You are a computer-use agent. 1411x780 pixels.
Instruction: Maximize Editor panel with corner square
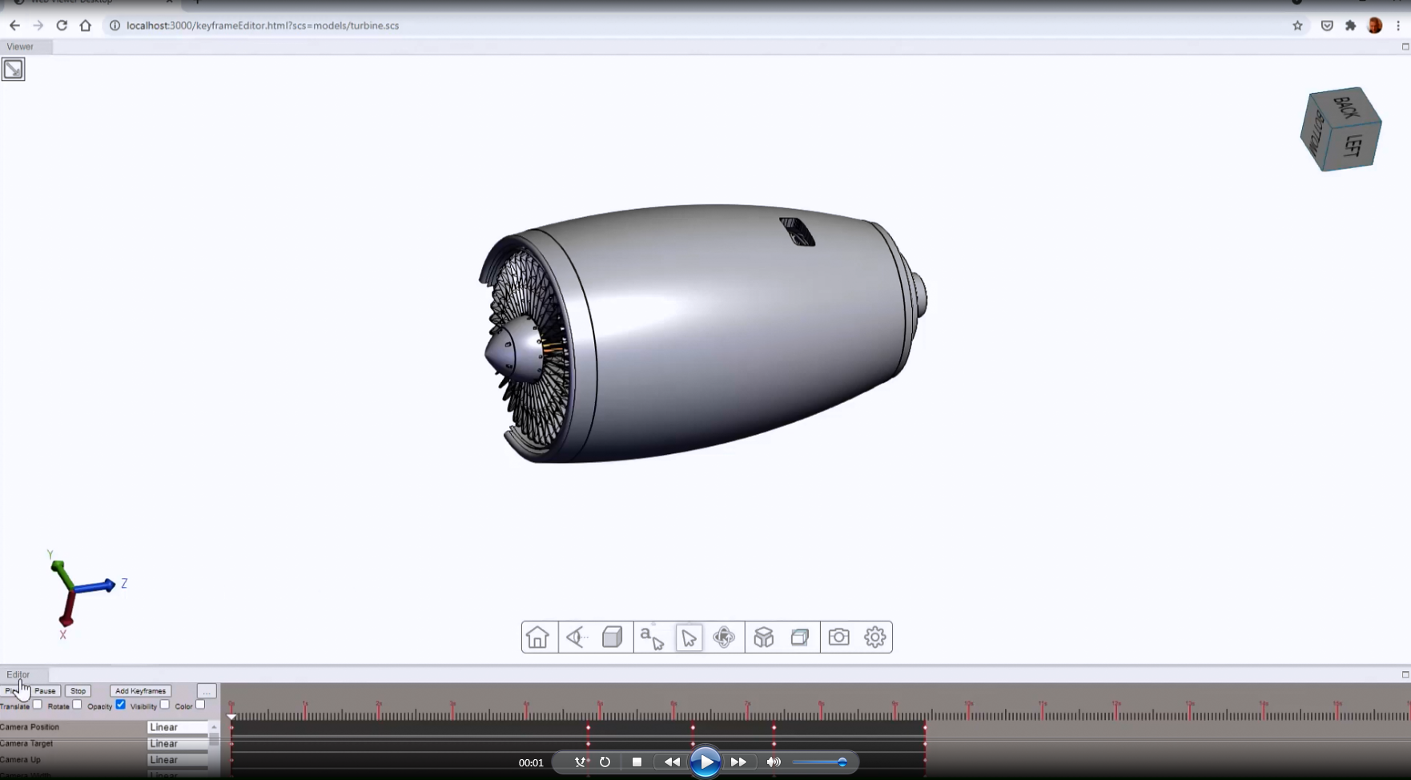pyautogui.click(x=1405, y=674)
